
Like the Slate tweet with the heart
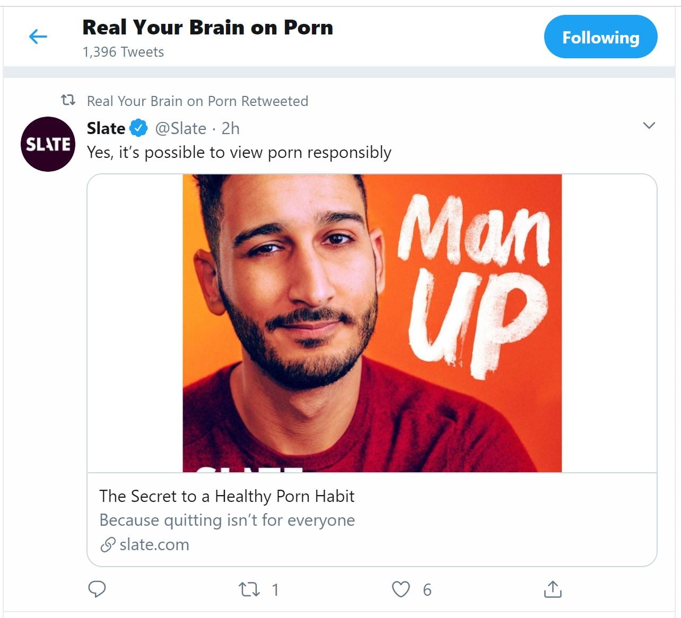tap(401, 589)
